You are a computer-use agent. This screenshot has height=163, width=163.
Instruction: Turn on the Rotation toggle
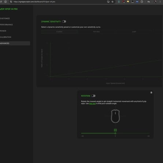click(x=93, y=96)
